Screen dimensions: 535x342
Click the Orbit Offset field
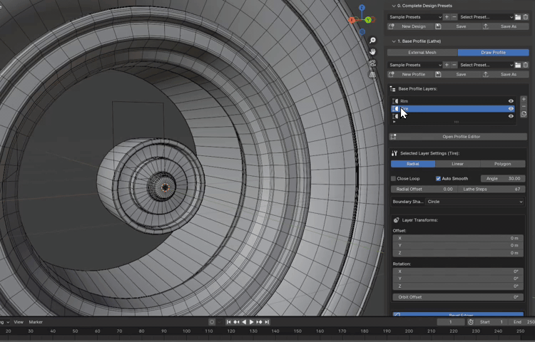(458, 297)
